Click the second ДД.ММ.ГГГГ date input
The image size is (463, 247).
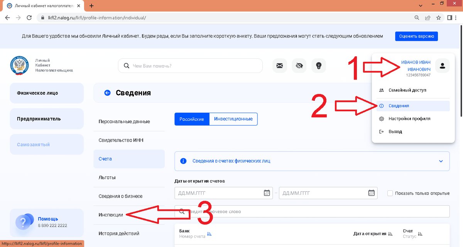(x=328, y=193)
